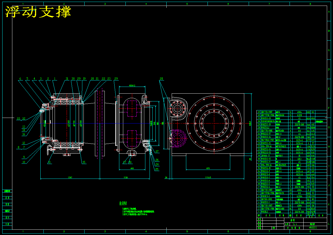Pick the circular bolt flange in the end view
The image size is (333, 235).
[x=214, y=123]
